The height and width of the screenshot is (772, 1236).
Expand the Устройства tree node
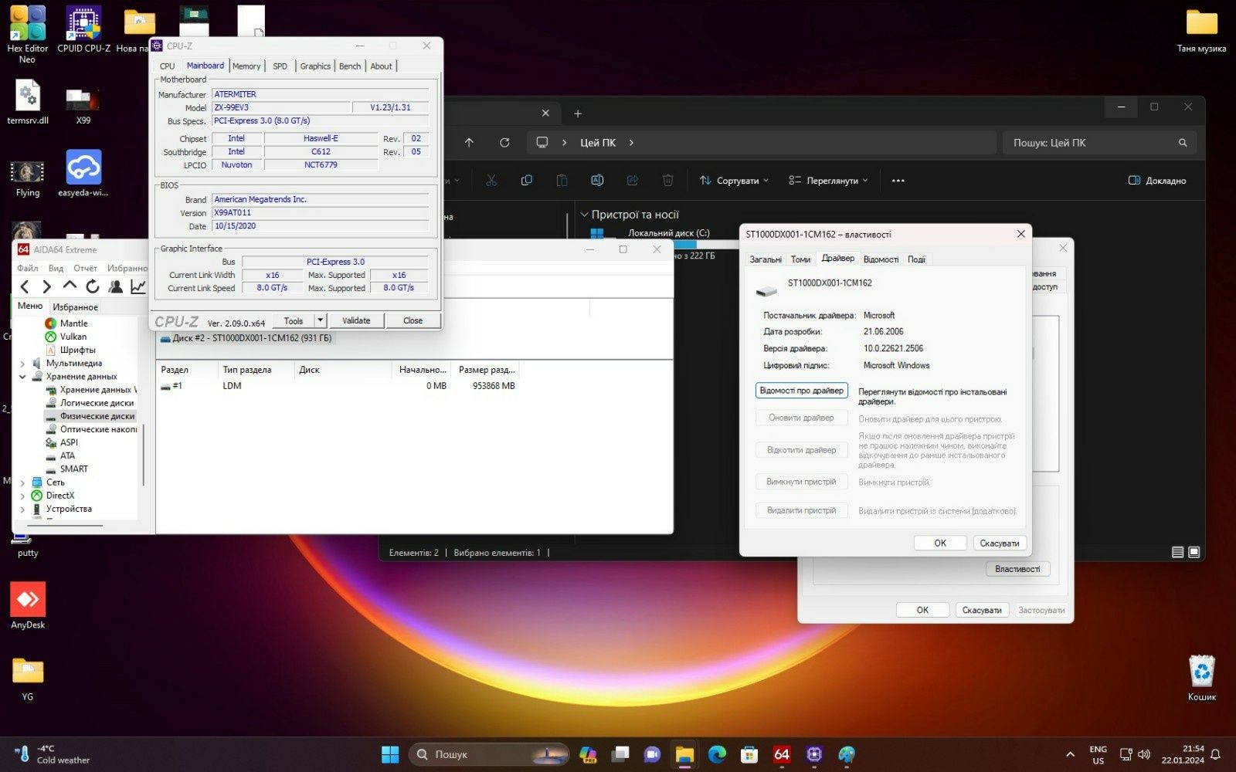(22, 509)
